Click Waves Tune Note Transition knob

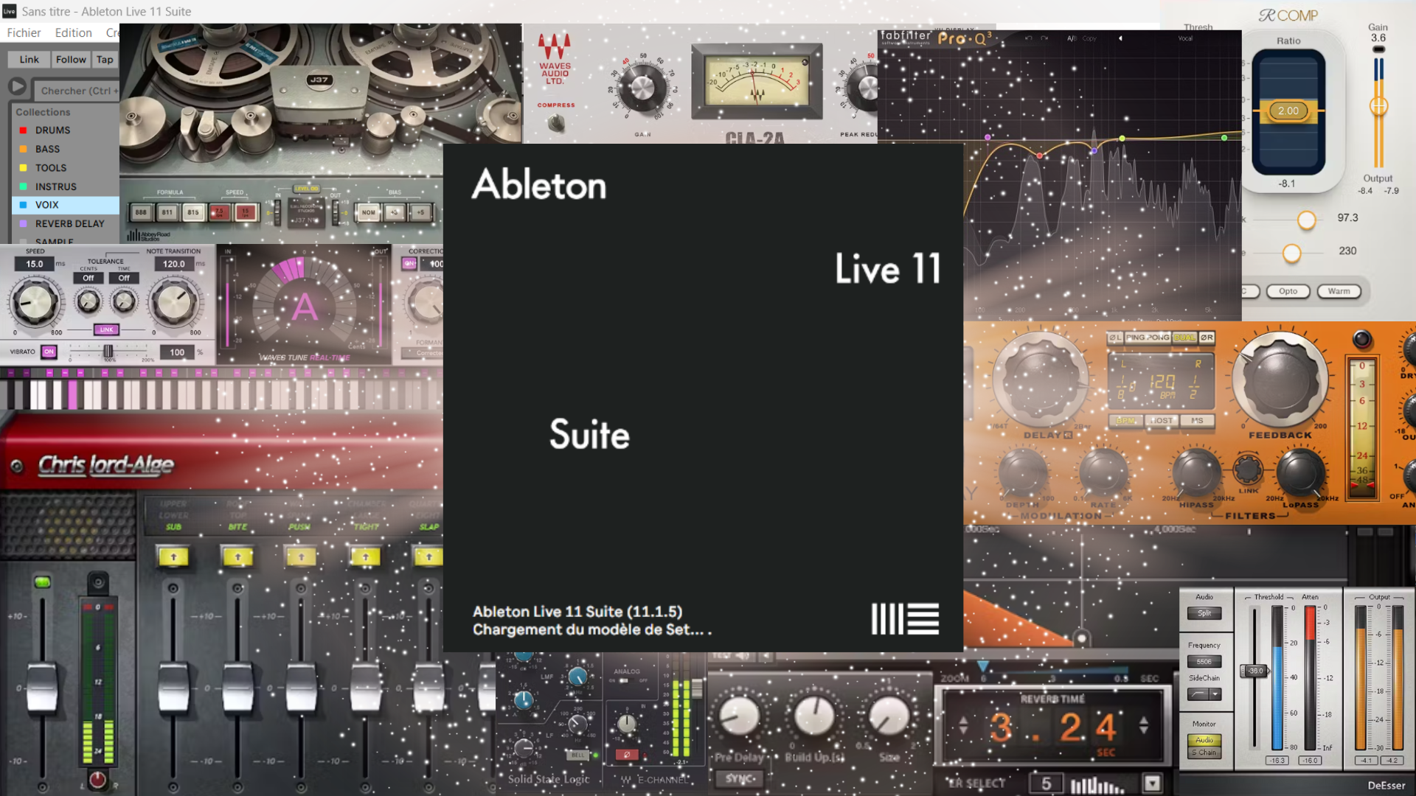coord(174,302)
